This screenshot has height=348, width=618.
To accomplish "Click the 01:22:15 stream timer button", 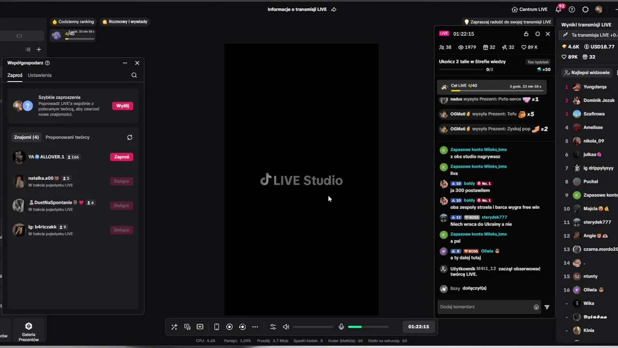I will [x=419, y=327].
